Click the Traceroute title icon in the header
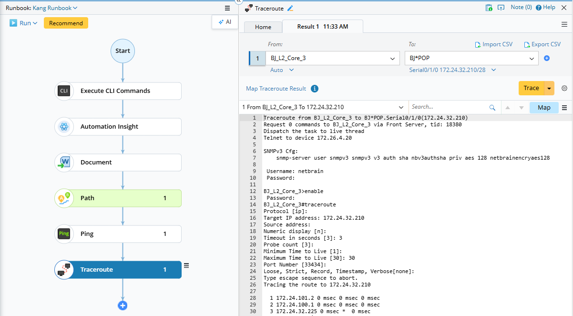Viewport: 573px width, 316px height. pos(248,8)
